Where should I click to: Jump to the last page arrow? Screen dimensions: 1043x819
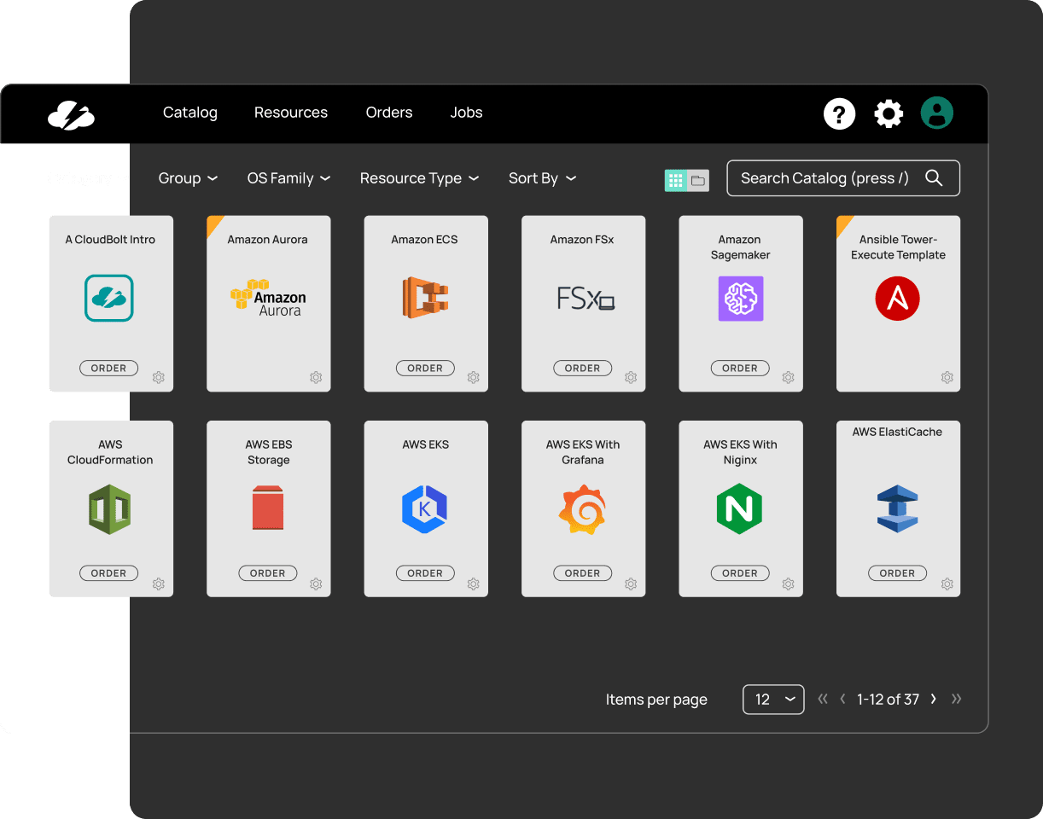coord(956,699)
